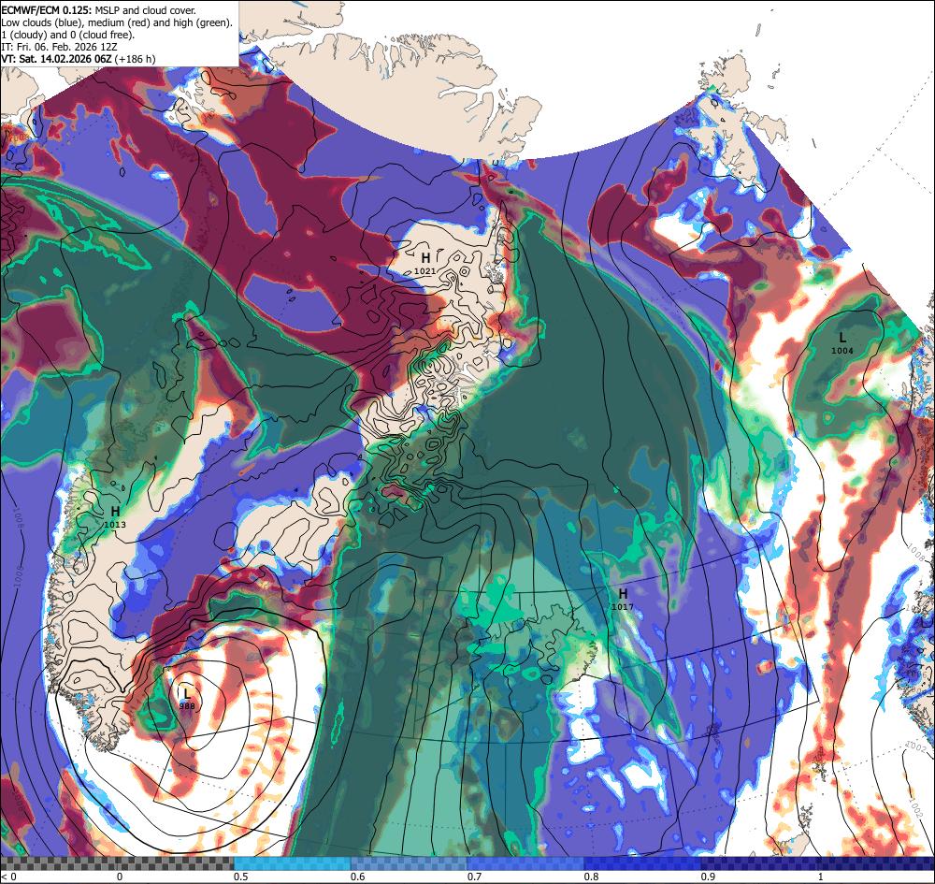Click the L marker labeled 1004
The width and height of the screenshot is (935, 884).
pos(842,338)
